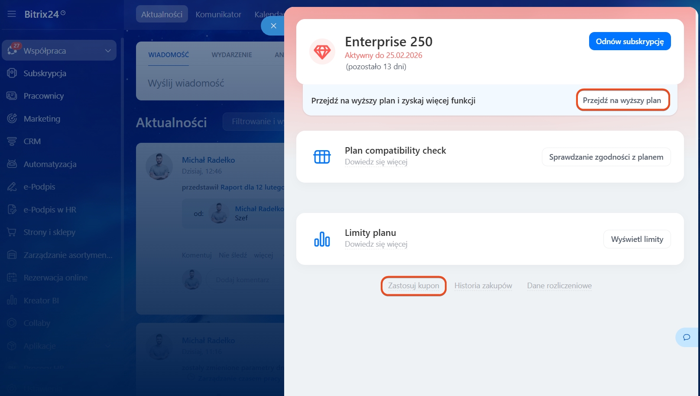Open the Subskrypcja sidebar icon
The image size is (700, 396).
(x=12, y=73)
